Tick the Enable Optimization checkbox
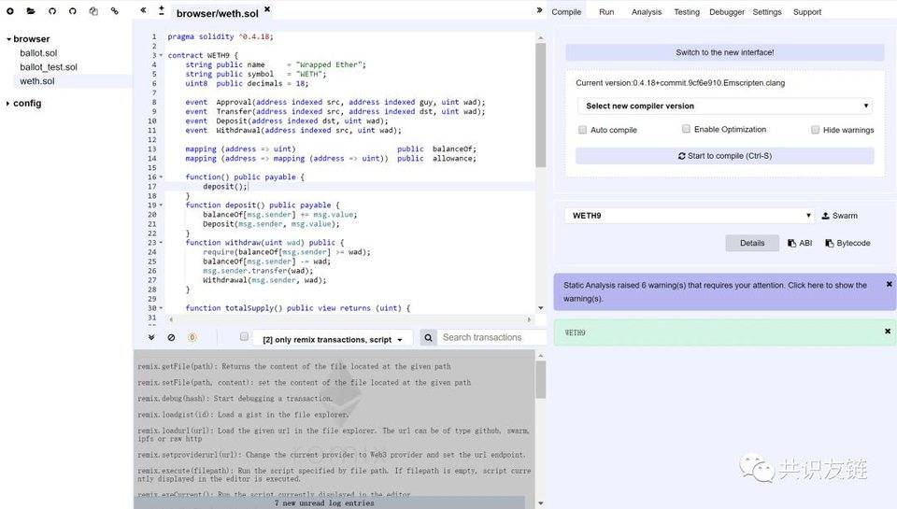The image size is (897, 509). tap(686, 129)
